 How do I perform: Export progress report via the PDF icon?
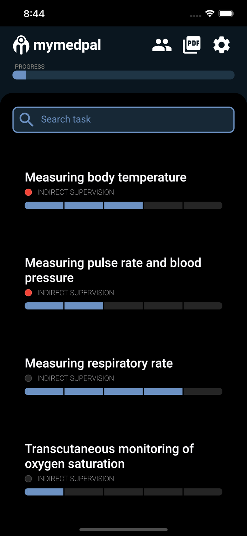tap(191, 45)
